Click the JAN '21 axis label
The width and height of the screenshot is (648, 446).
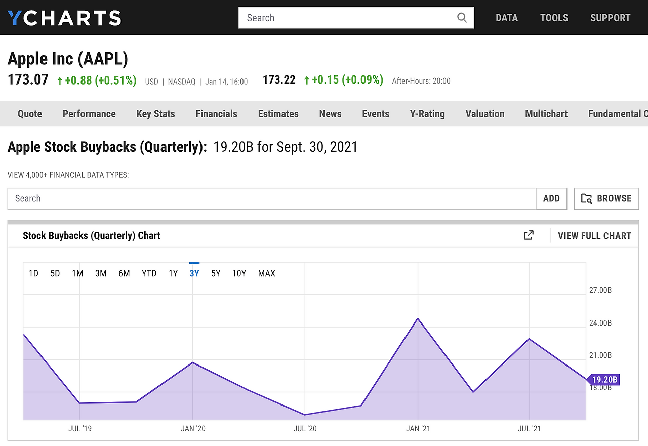click(418, 429)
